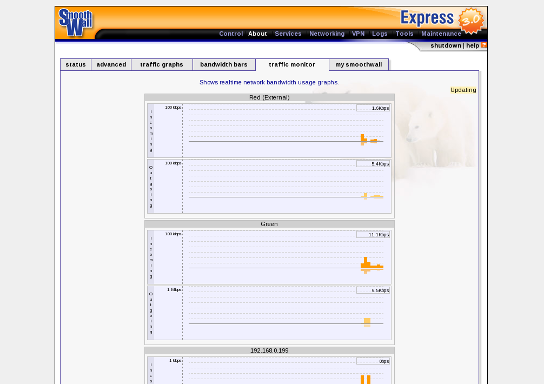
Task: Click the realtime bandwidth usage description text
Action: click(269, 83)
